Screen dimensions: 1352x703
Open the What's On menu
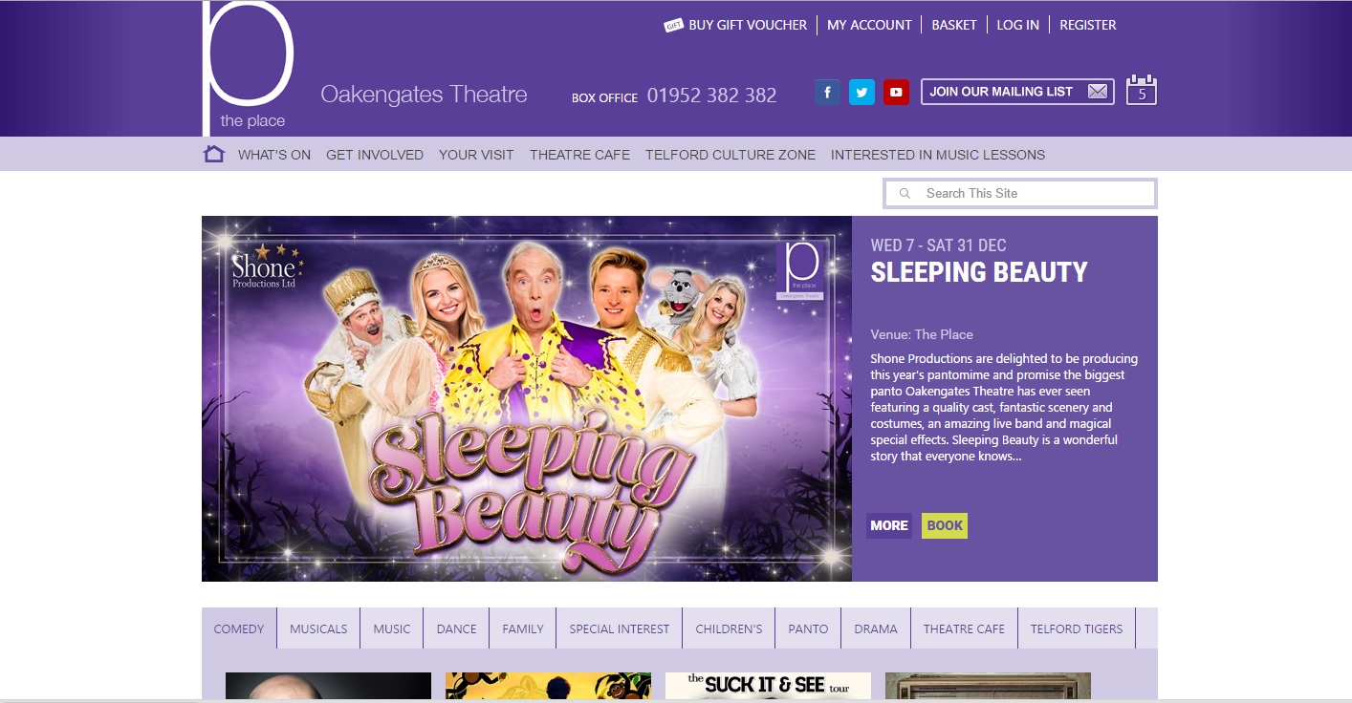tap(274, 155)
